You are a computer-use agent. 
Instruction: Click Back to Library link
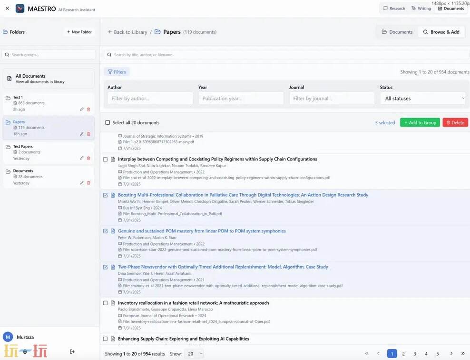[x=127, y=32]
